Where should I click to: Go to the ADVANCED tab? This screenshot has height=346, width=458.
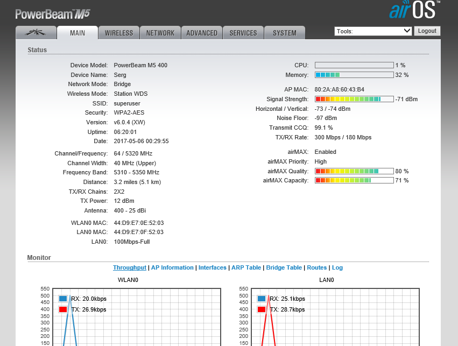click(x=202, y=33)
